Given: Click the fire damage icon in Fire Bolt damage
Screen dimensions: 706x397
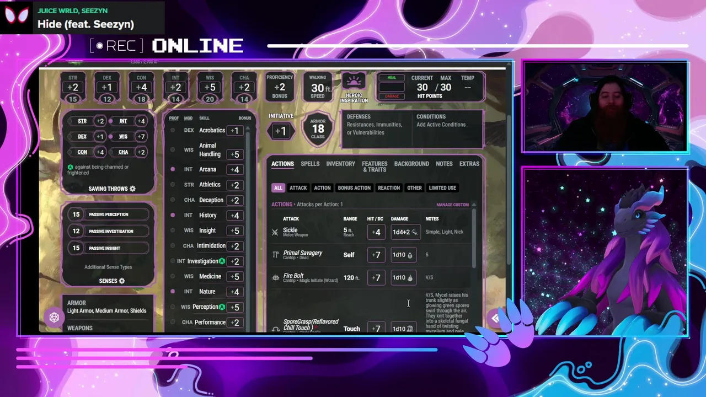Looking at the screenshot, I should [x=410, y=278].
